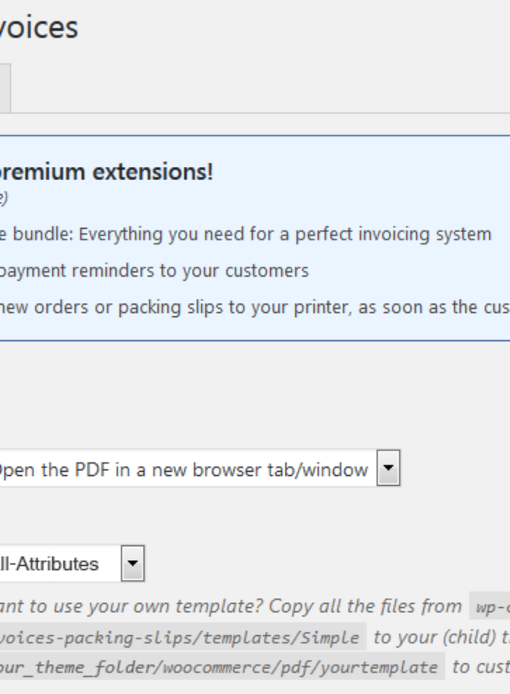Open the All-Attributes template select field
Viewport: 510px width, 694px height.
pyautogui.click(x=72, y=563)
